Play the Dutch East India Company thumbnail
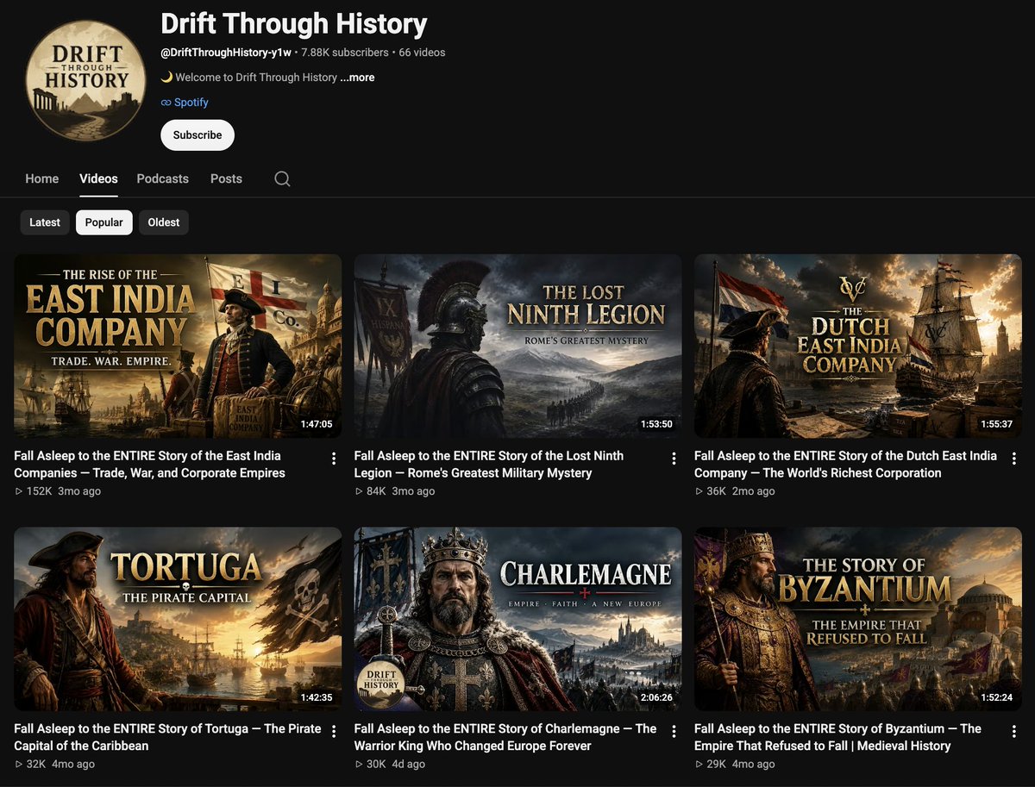Image resolution: width=1035 pixels, height=787 pixels. point(857,346)
